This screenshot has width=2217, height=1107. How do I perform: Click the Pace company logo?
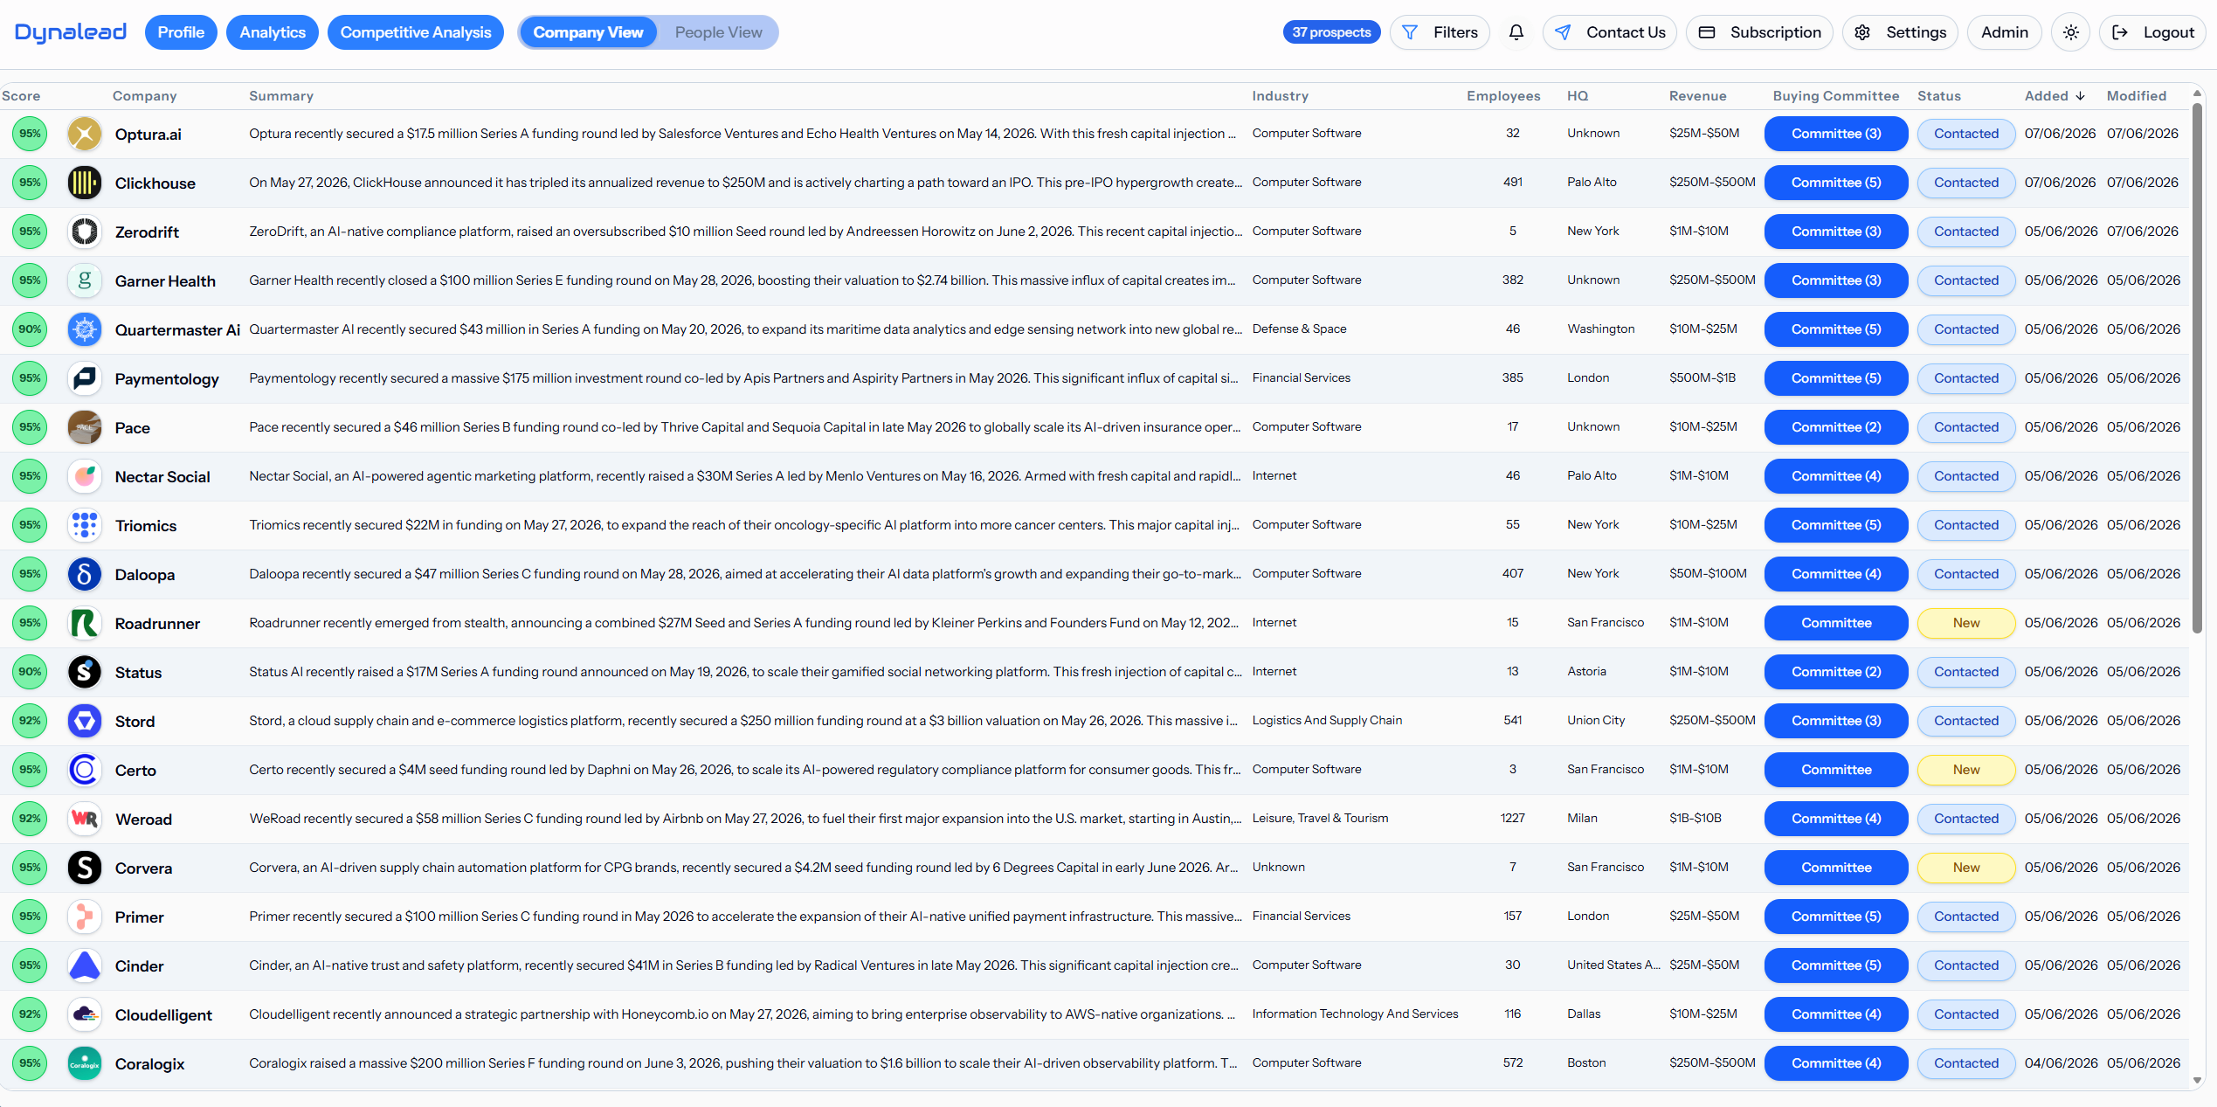coord(85,427)
